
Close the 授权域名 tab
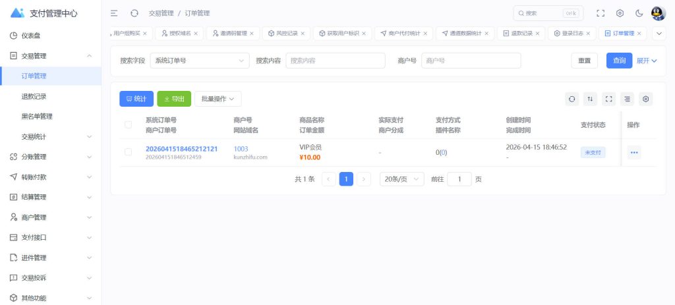[x=195, y=33]
